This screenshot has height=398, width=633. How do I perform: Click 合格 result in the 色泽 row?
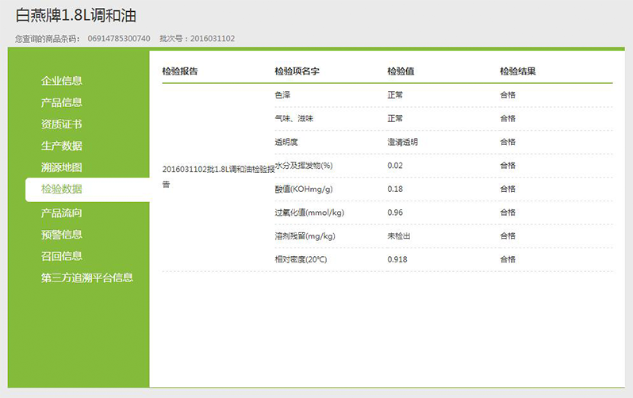(508, 95)
